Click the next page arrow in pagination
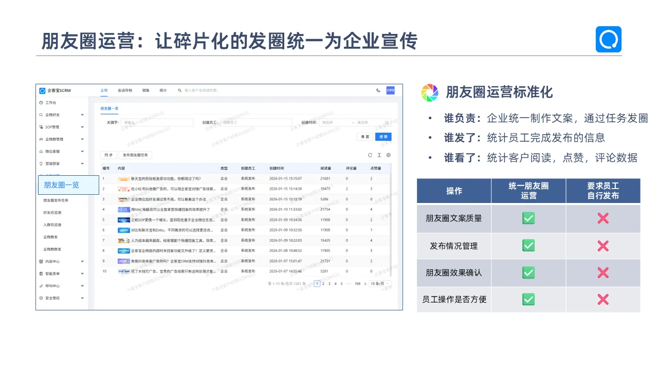 365,284
